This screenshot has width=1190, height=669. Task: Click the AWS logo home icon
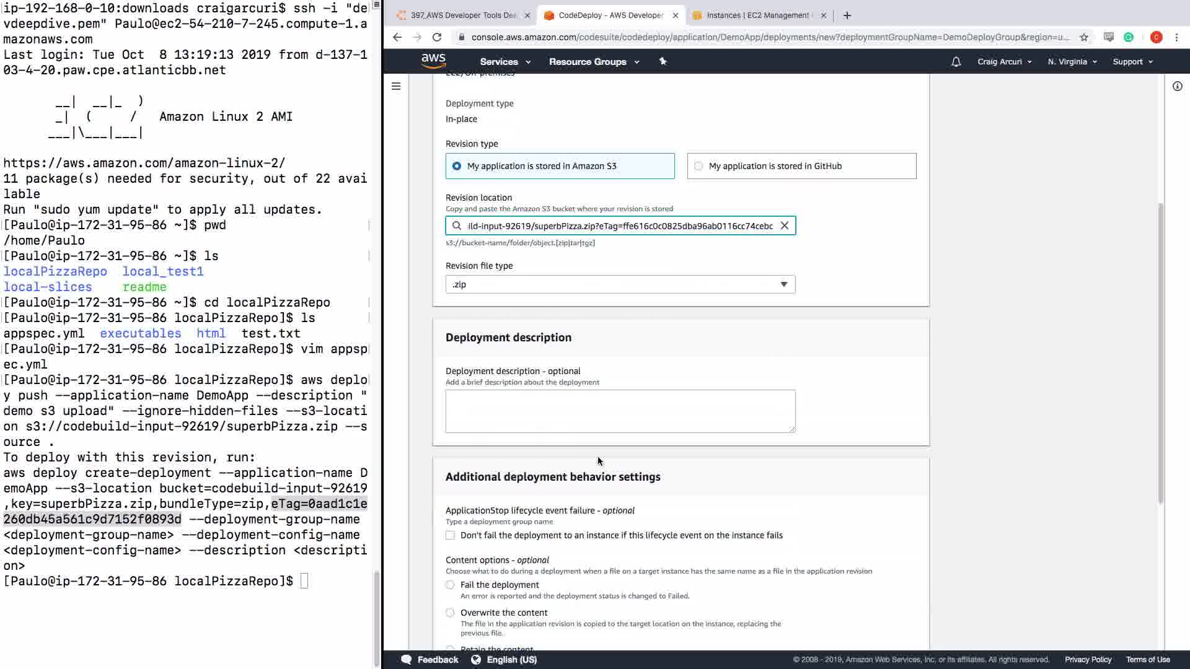click(x=433, y=61)
